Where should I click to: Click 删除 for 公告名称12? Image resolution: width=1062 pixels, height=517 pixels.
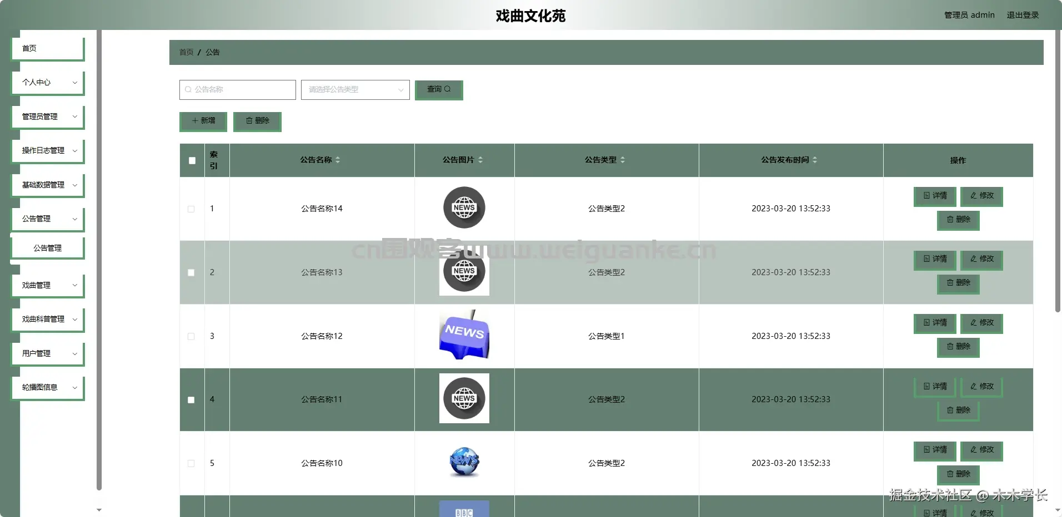pyautogui.click(x=958, y=347)
